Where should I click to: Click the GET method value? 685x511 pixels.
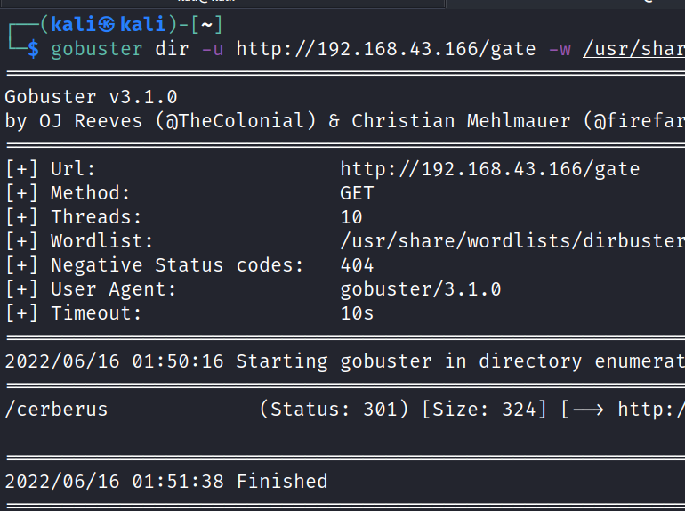357,193
